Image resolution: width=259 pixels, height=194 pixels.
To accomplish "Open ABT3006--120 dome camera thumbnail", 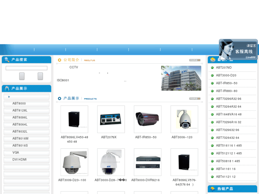I will point(184,119).
